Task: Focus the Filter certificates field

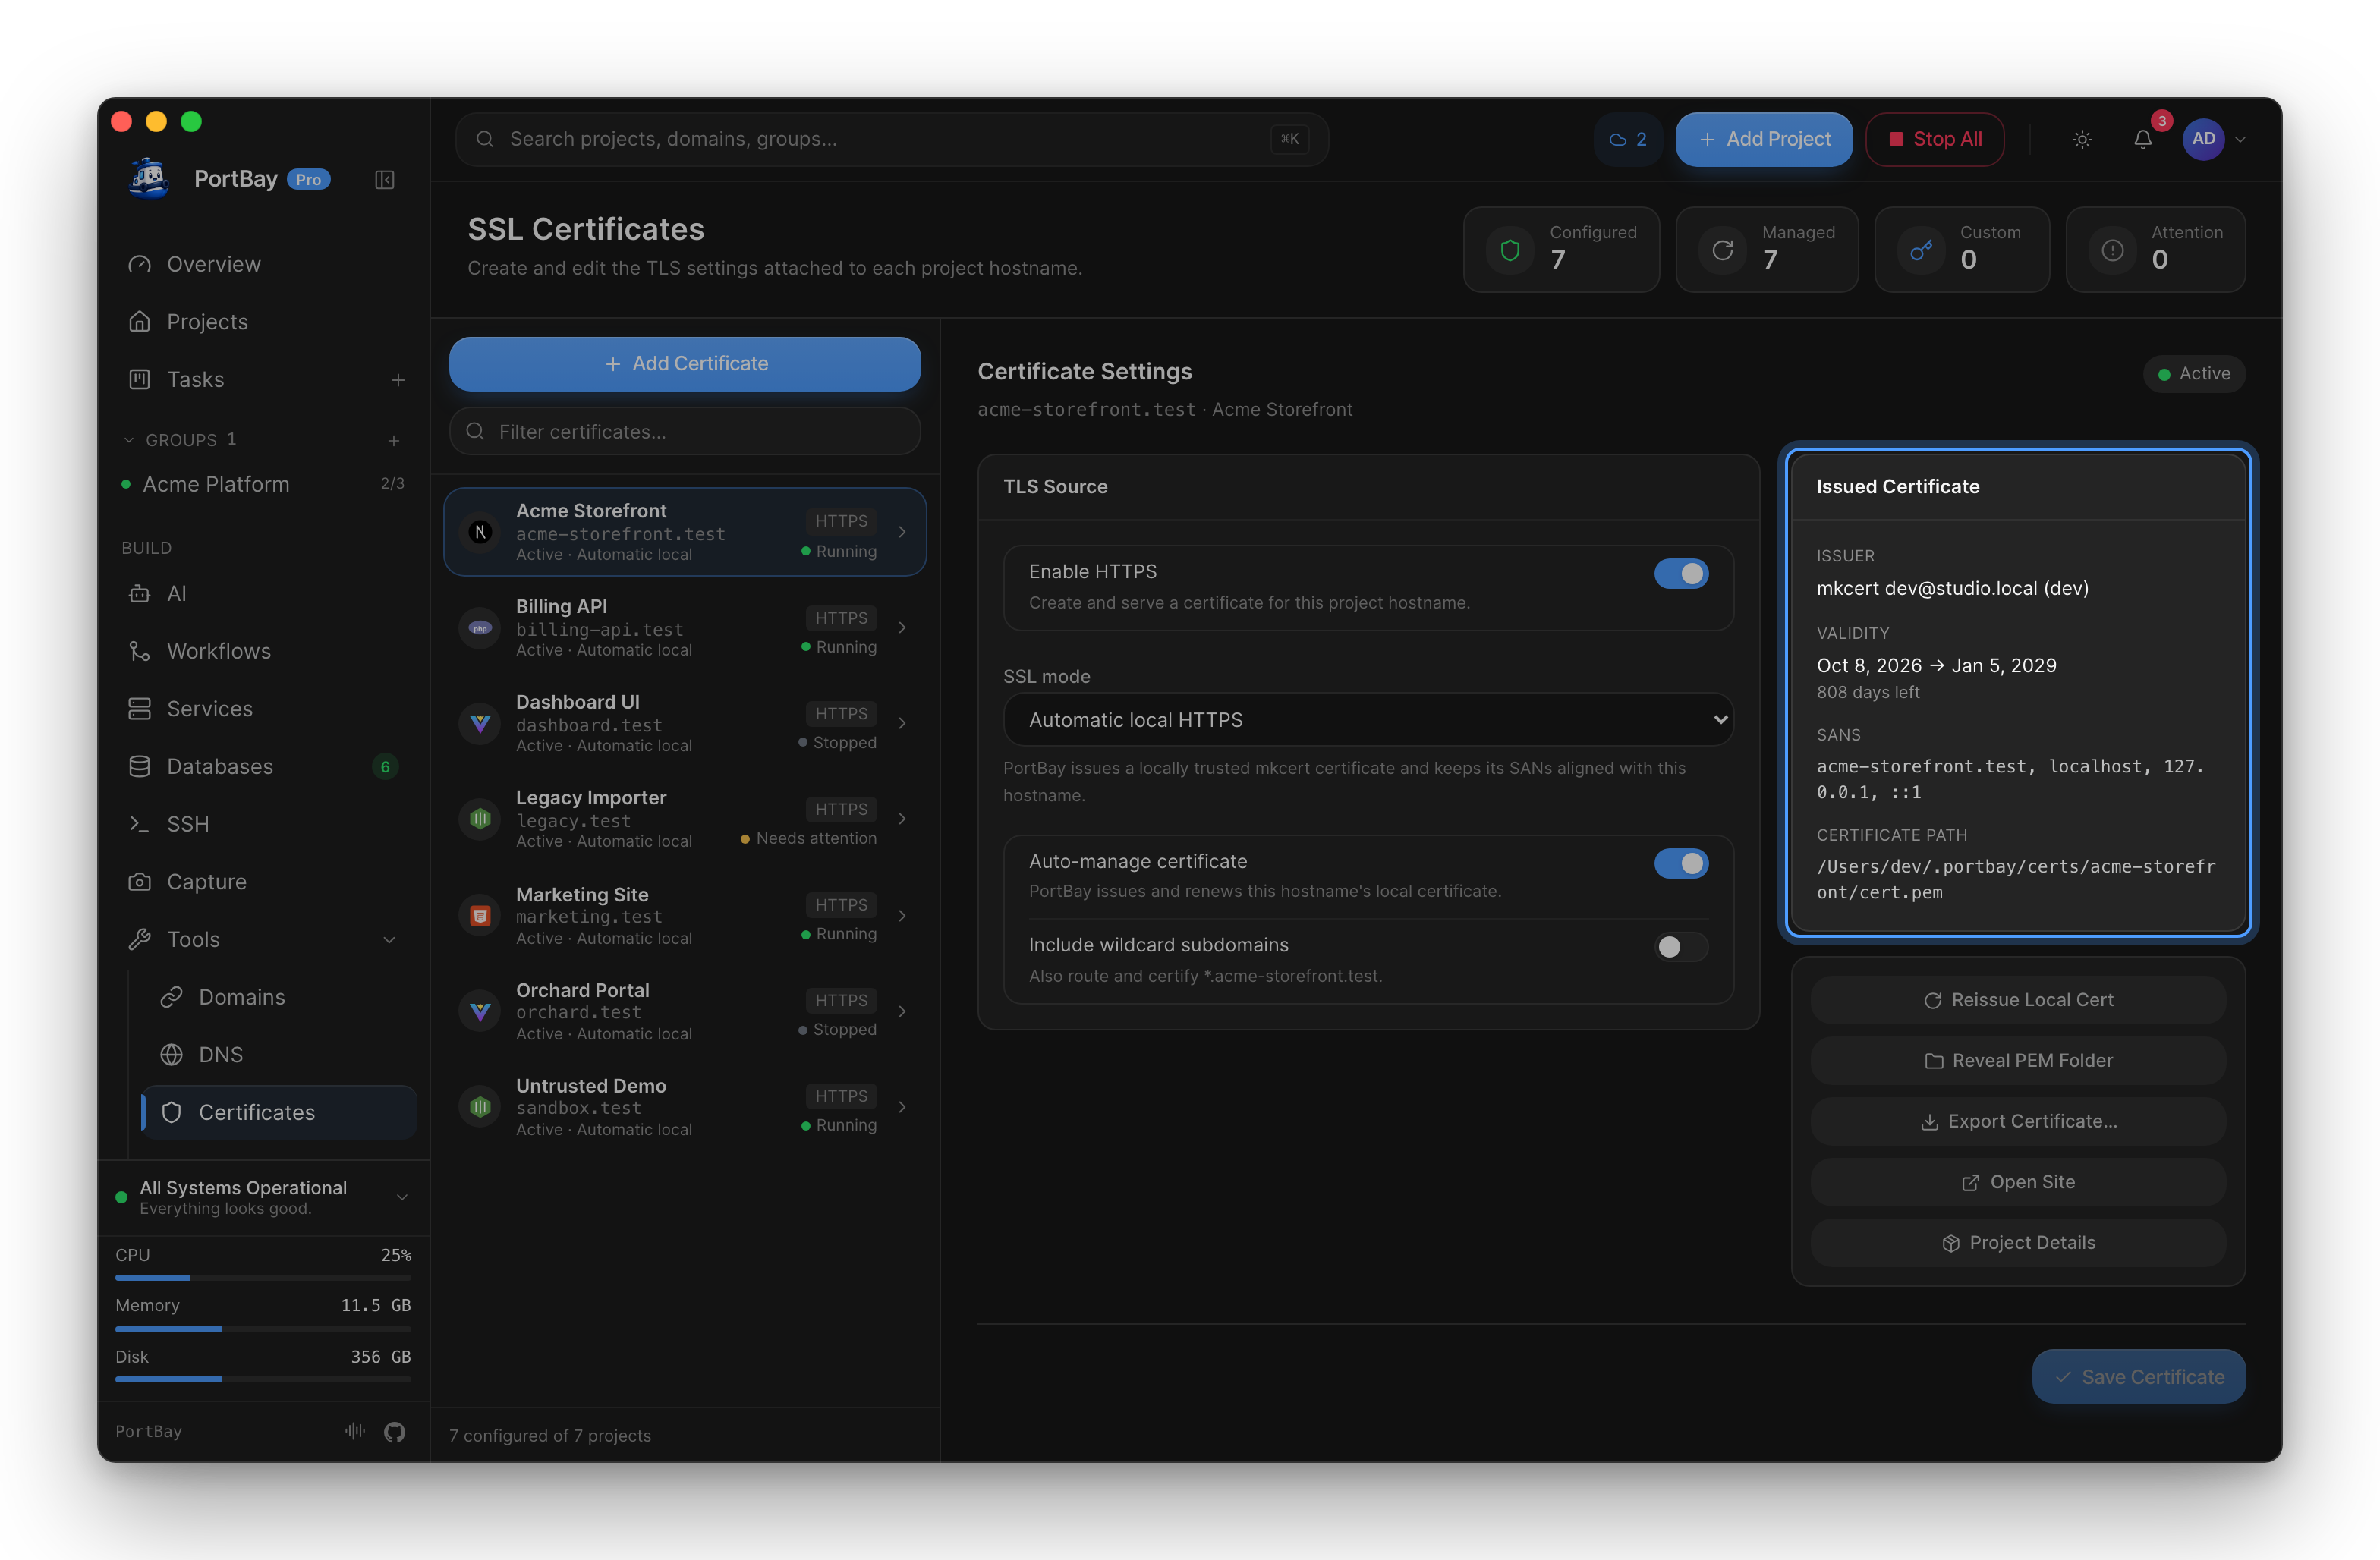Action: click(x=685, y=432)
